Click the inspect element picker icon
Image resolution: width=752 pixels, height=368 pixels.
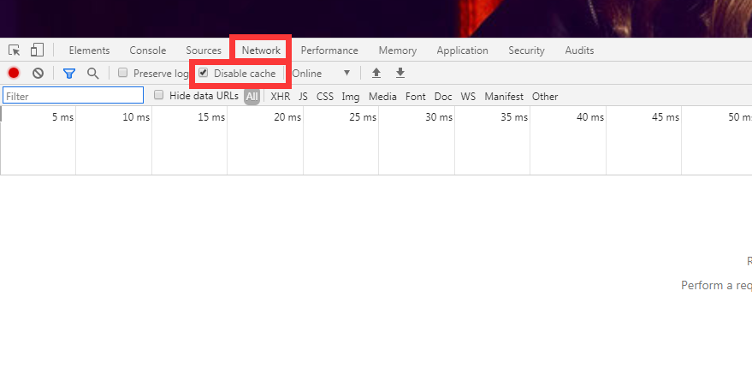[15, 50]
